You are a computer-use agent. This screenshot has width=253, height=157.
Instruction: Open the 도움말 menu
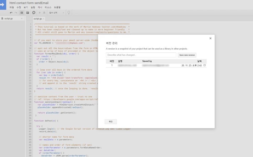57,7
